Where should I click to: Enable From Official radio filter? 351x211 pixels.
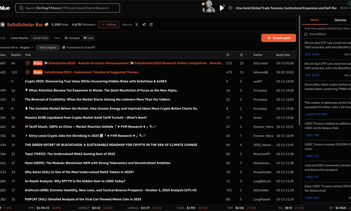pos(306,34)
